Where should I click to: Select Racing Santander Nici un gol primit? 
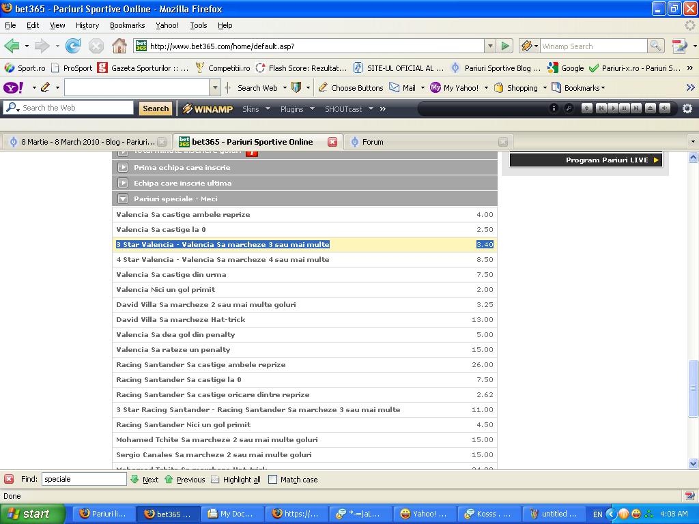click(304, 424)
